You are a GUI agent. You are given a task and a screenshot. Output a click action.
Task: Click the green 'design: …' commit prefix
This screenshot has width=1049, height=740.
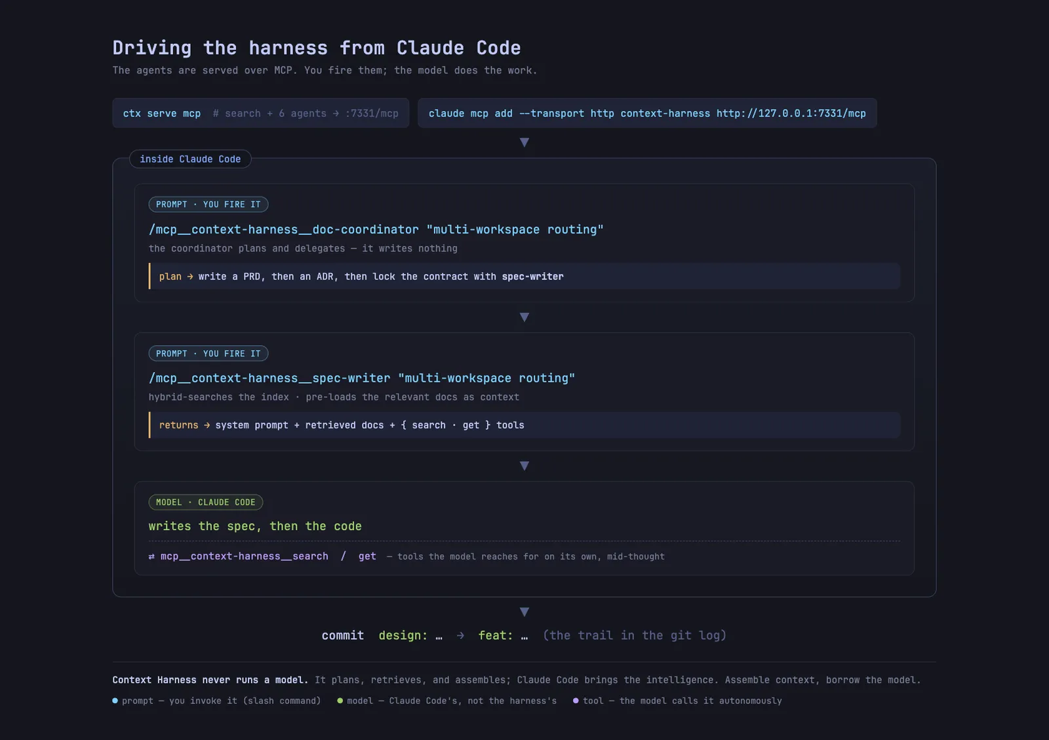[410, 635]
